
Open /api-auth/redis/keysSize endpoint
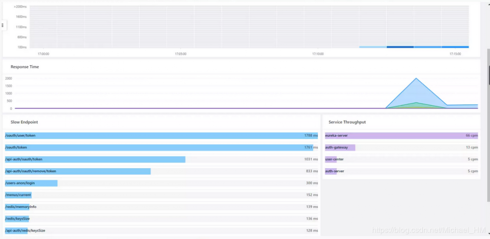[x=161, y=231]
